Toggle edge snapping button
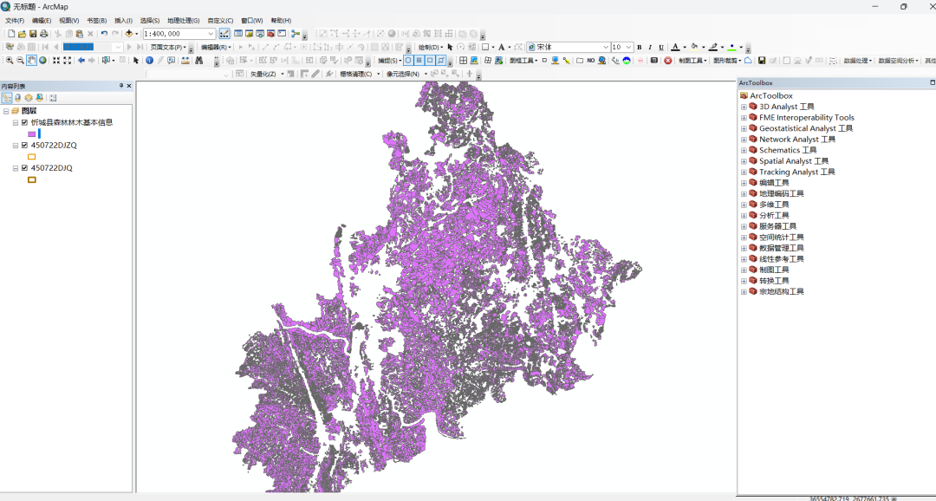Viewport: 936px width, 501px height. (440, 61)
